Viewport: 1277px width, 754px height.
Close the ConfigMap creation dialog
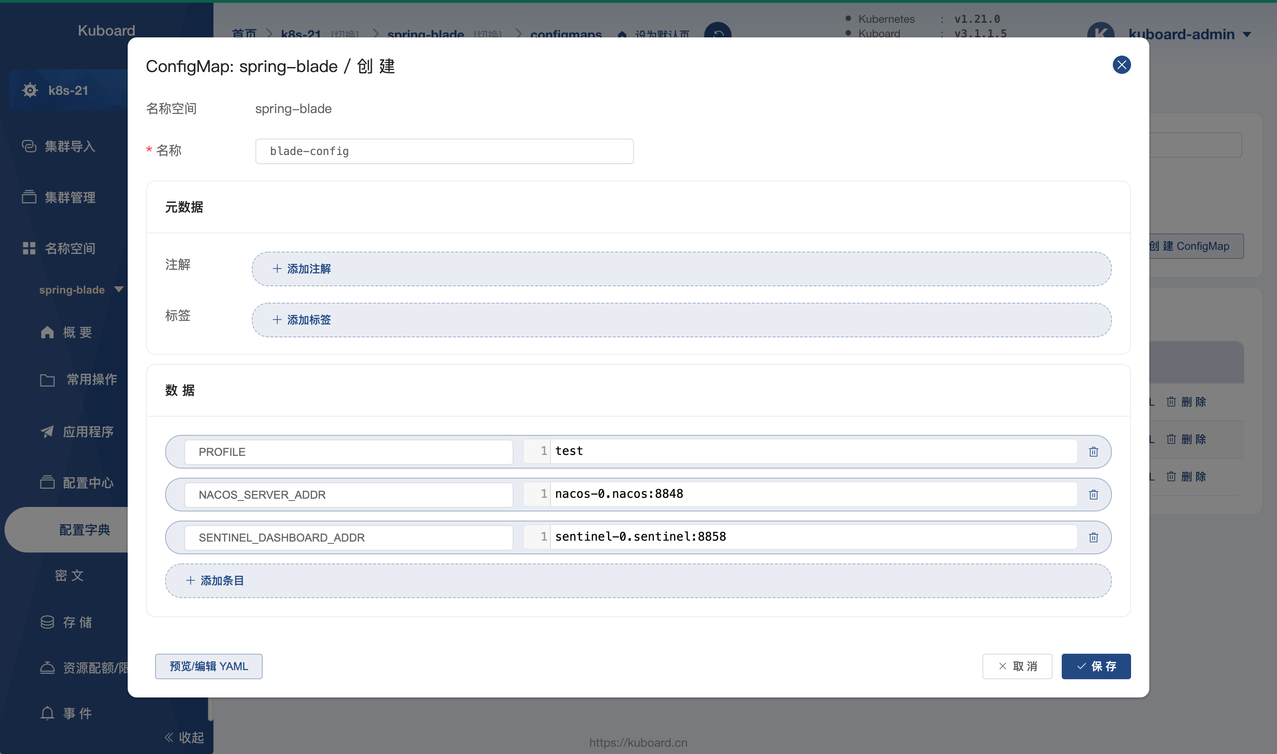tap(1121, 65)
